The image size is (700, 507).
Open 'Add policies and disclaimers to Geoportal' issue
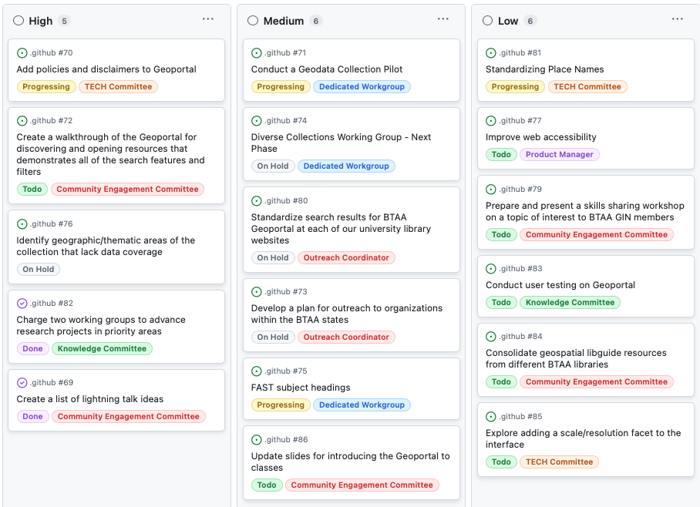tap(106, 69)
